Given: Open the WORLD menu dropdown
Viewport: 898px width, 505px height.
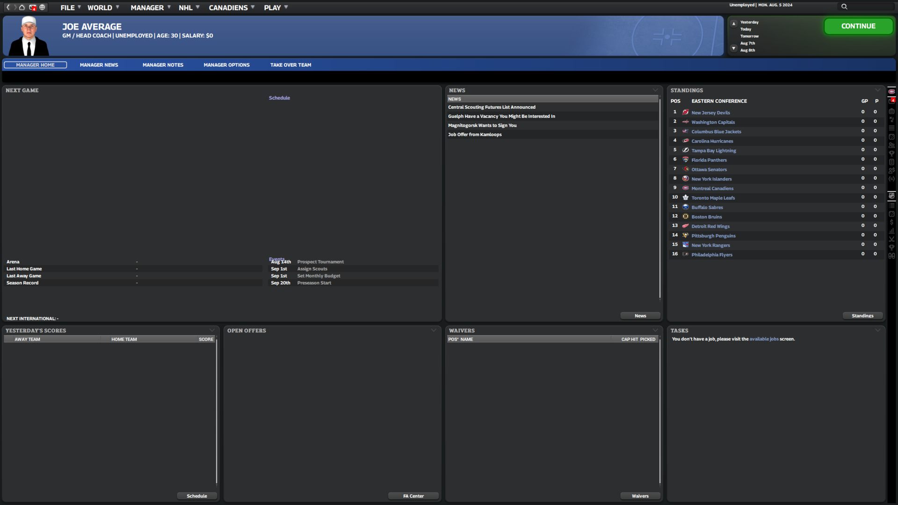Looking at the screenshot, I should (x=103, y=7).
